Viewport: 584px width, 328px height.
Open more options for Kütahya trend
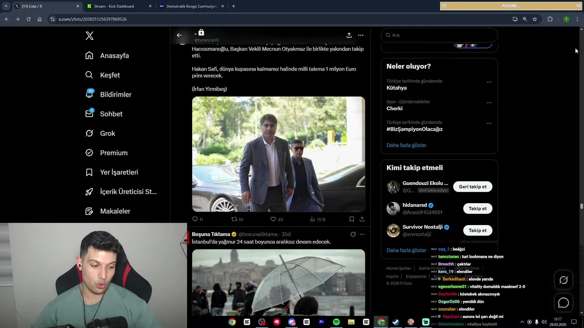[x=489, y=82]
